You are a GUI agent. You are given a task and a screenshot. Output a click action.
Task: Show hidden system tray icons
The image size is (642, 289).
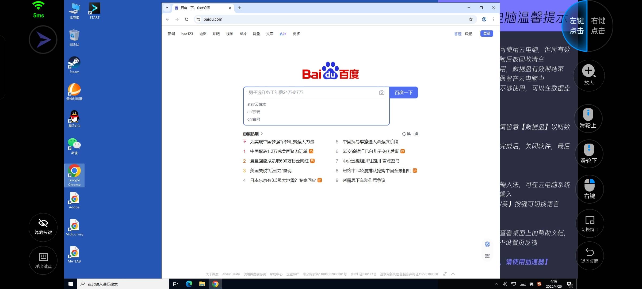point(496,284)
